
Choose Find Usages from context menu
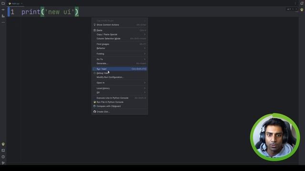120,44
